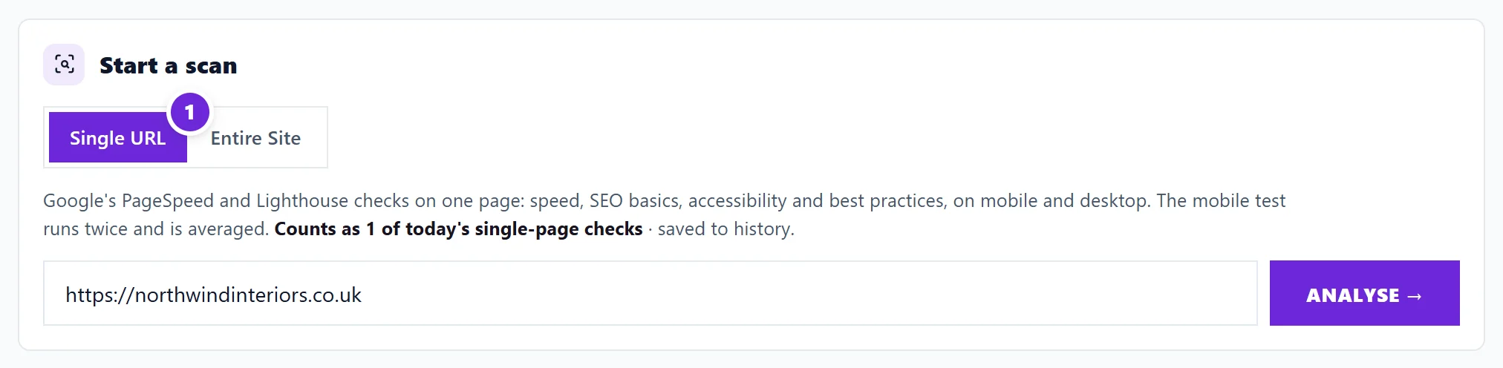Screen dimensions: 1503x368
Task: Click the Start a scan heading
Action: click(169, 65)
